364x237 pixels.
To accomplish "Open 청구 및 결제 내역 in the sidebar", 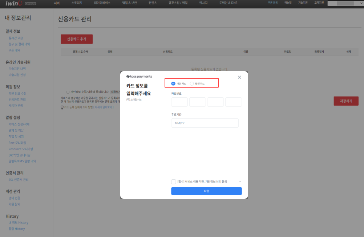I will pyautogui.click(x=19, y=44).
